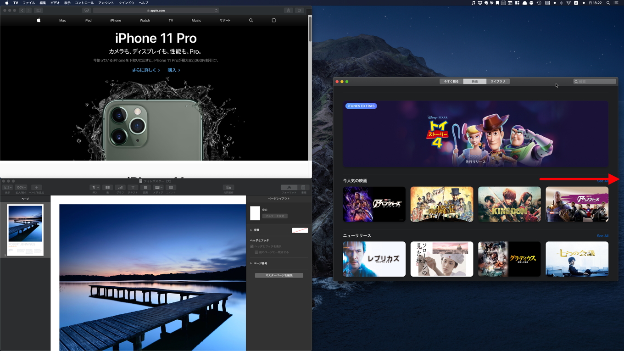Toggle Safari sidebar icon
The width and height of the screenshot is (624, 351).
[39, 10]
